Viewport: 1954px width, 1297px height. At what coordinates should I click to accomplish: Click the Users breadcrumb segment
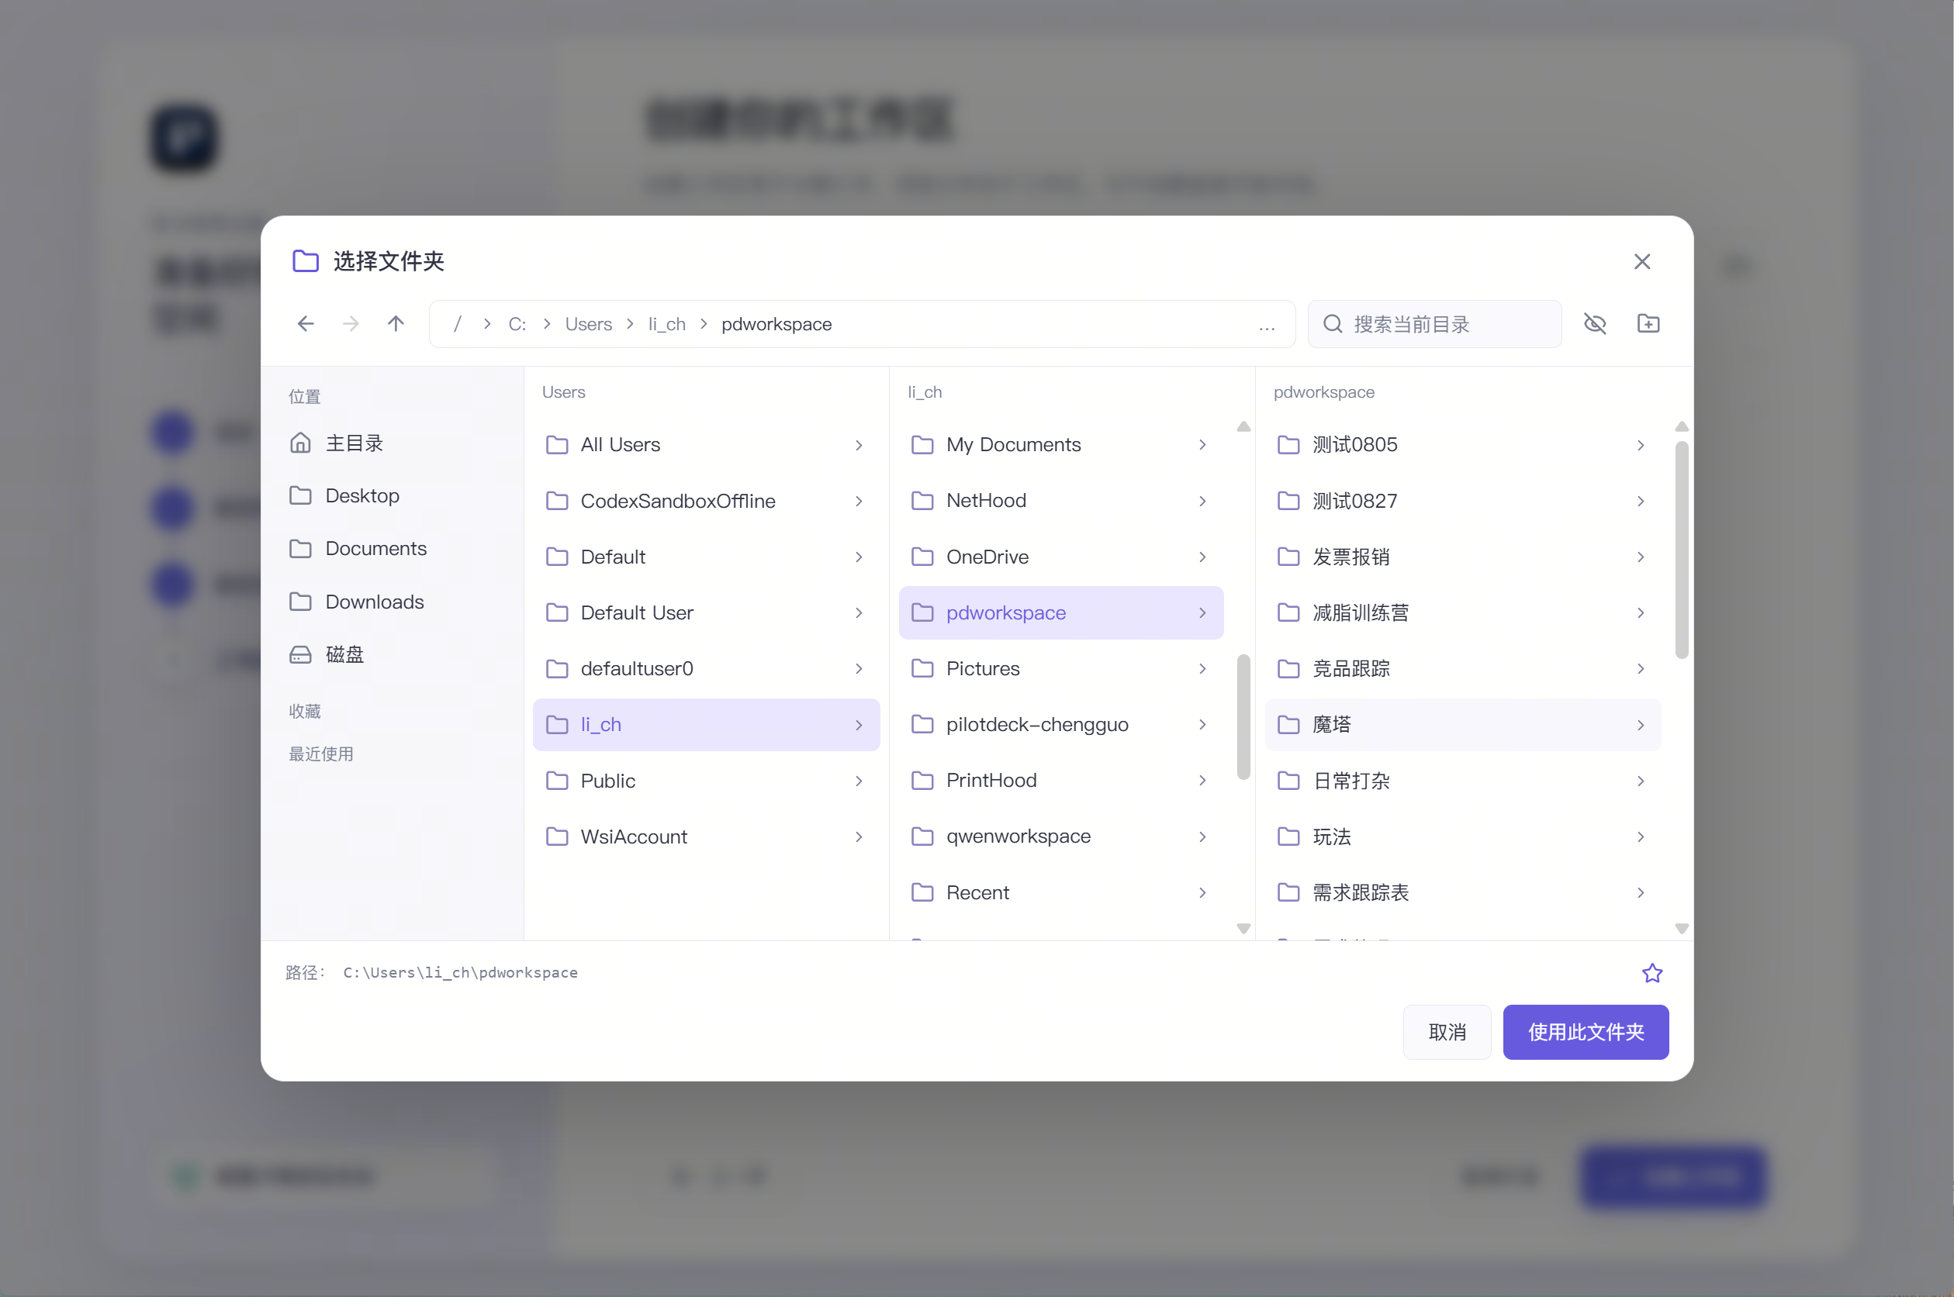[x=589, y=324]
